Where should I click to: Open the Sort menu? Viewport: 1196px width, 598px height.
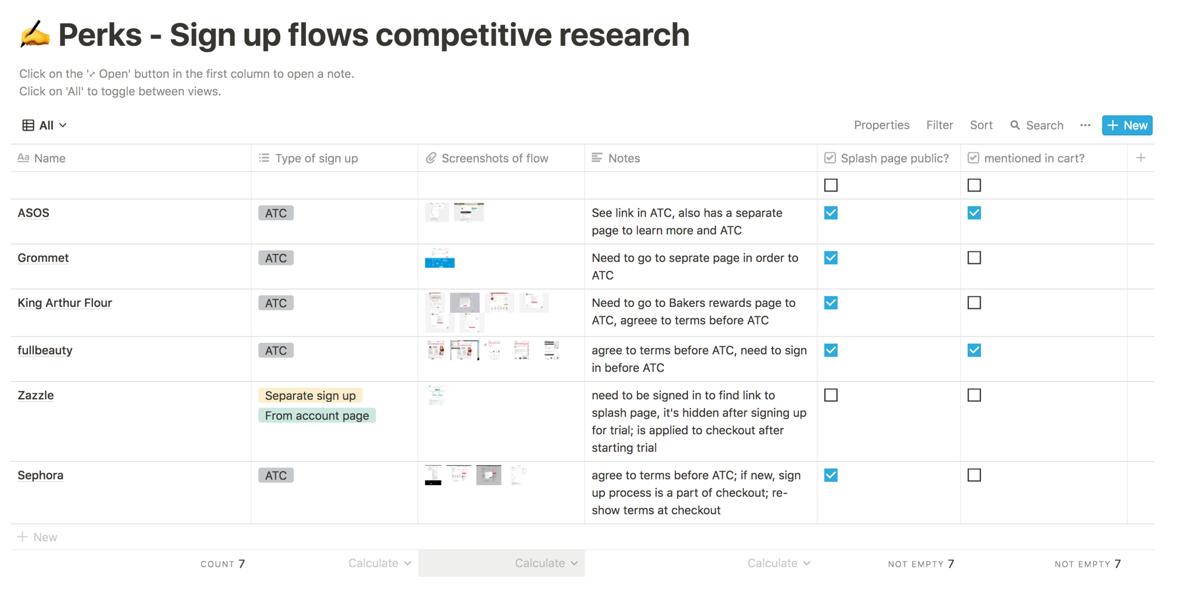[x=981, y=125]
